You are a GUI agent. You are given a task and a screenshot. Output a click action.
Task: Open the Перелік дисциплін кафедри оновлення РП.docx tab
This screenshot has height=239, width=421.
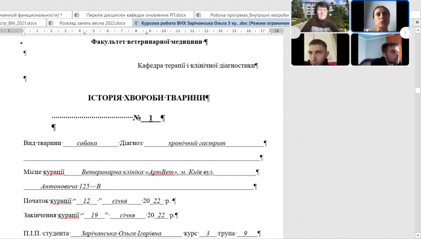click(134, 15)
